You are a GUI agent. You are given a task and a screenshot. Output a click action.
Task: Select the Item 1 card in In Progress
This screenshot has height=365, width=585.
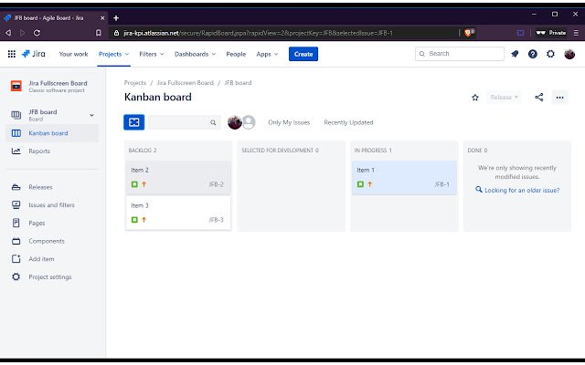click(404, 177)
